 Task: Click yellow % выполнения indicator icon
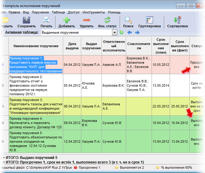(x=158, y=167)
